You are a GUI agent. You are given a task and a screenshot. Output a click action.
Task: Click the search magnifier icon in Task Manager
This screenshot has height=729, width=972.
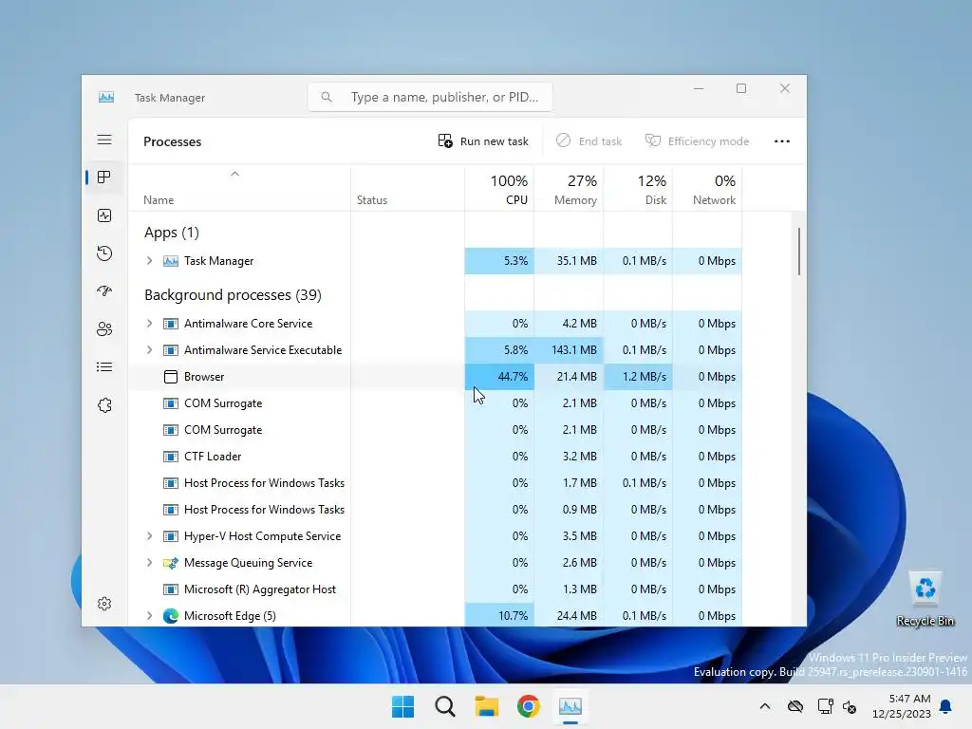pos(327,97)
